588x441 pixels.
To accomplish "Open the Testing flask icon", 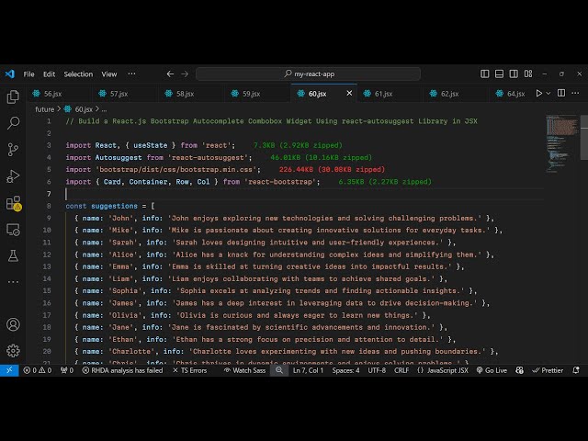I will click(x=13, y=254).
